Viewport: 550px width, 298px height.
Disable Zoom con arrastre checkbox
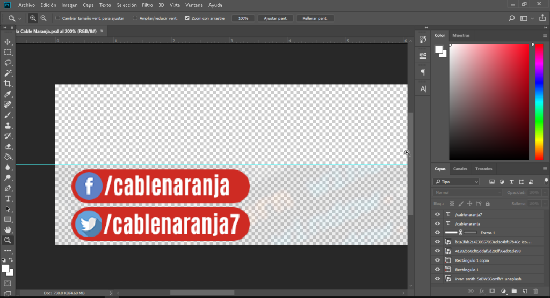[187, 18]
